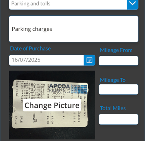The width and height of the screenshot is (145, 141).
Task: Click the £5.00 gross total on the receipt
Action: click(48, 120)
